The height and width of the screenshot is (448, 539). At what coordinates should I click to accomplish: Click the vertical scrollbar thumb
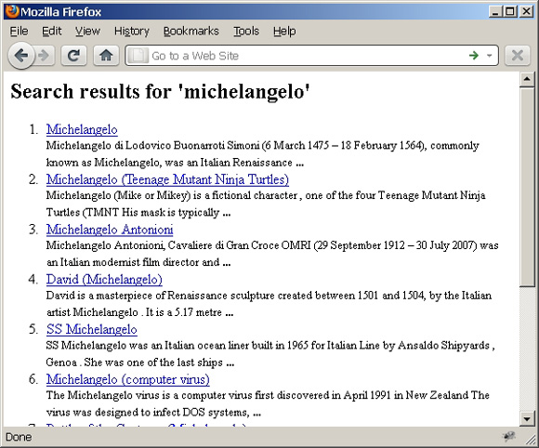point(527,187)
